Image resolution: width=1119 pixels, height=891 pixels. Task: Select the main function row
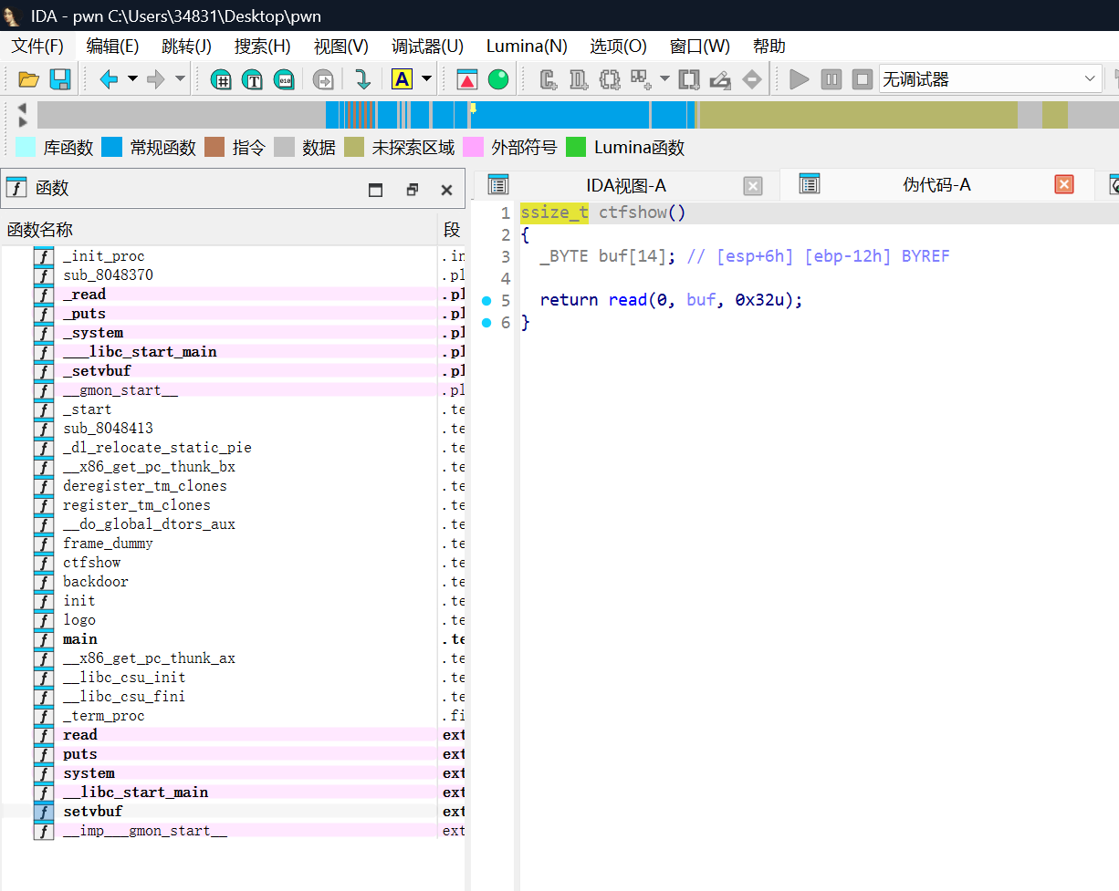234,639
